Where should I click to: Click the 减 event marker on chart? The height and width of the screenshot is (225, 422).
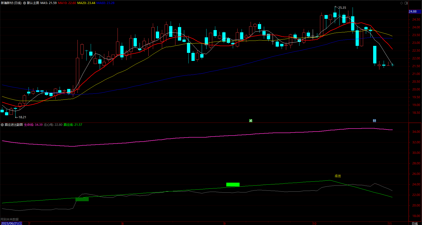[251, 121]
